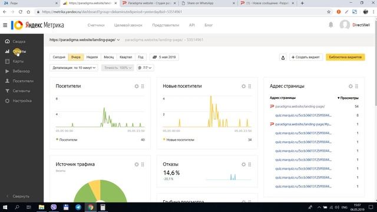The image size is (377, 212).
Task: Open settings gear of Новые посетители widget
Action: coord(243,87)
